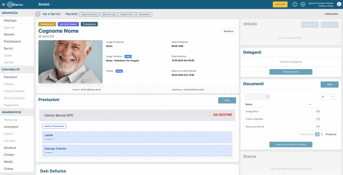Open options for Anagrafica document
Screen dimensions: 343x175
pos(318,111)
